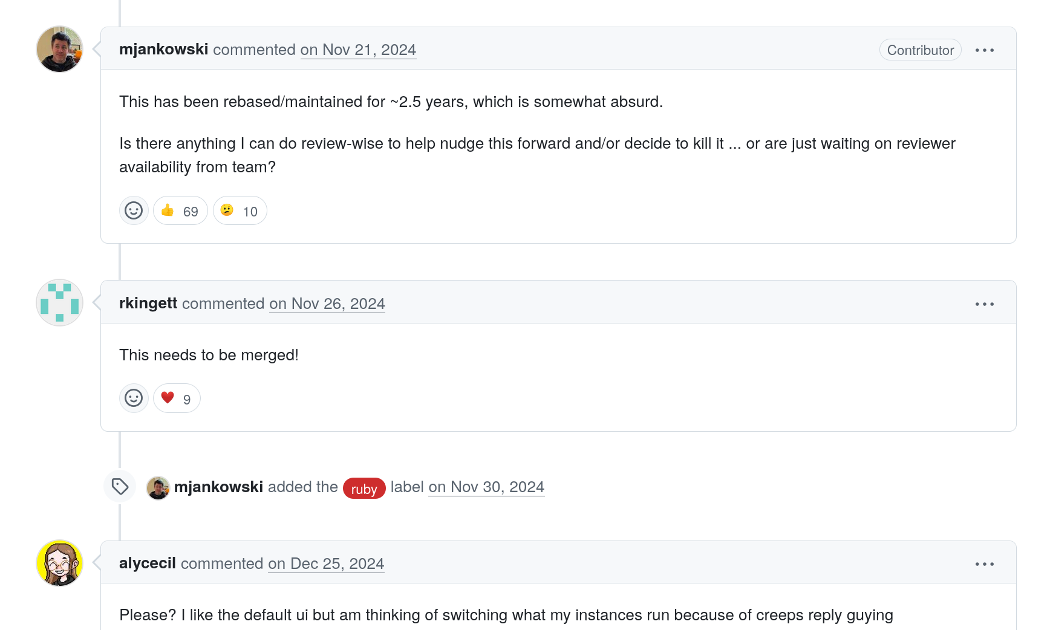Toggle confused face reaction with 10 votes
1050x630 pixels.
click(240, 210)
